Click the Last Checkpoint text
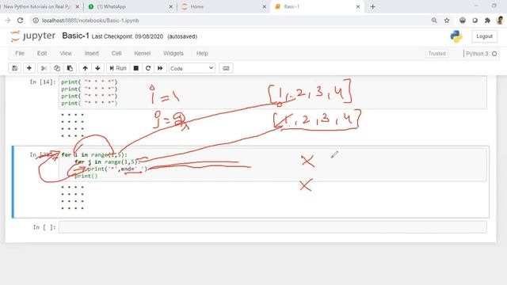The width and height of the screenshot is (507, 285). (x=128, y=36)
